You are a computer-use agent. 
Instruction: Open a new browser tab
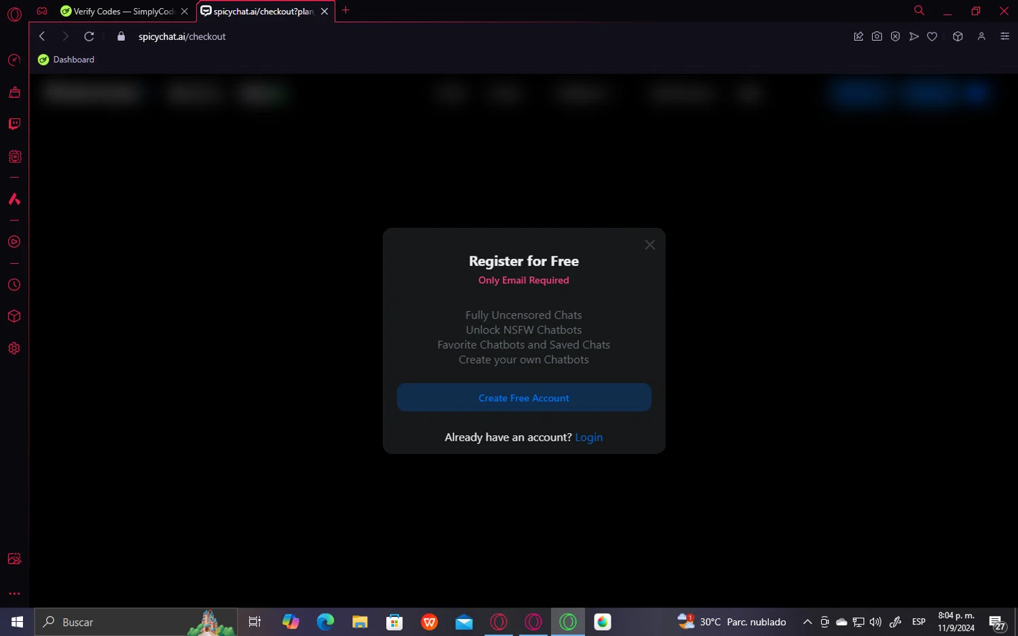click(x=345, y=10)
